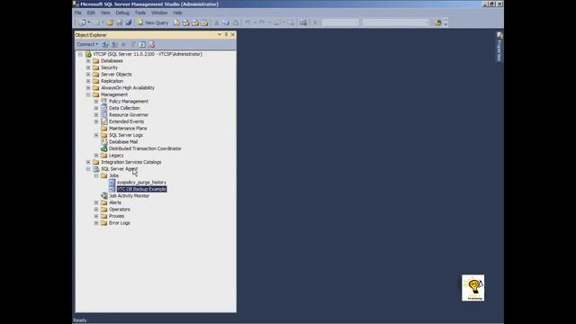Viewport: 576px width, 324px height.
Task: Click the Copy icon in toolbar
Action: tap(226, 22)
